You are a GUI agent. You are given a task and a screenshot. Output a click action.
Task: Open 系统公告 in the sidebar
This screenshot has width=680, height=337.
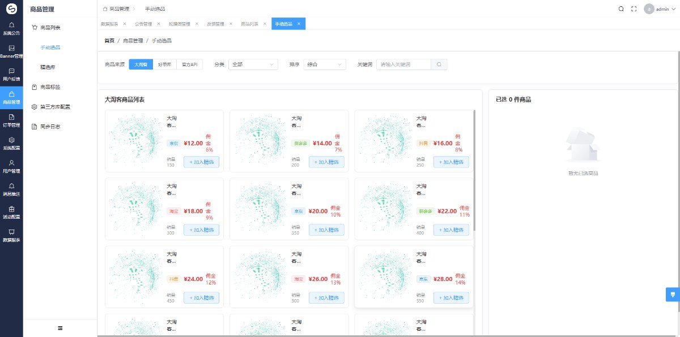pos(11,28)
